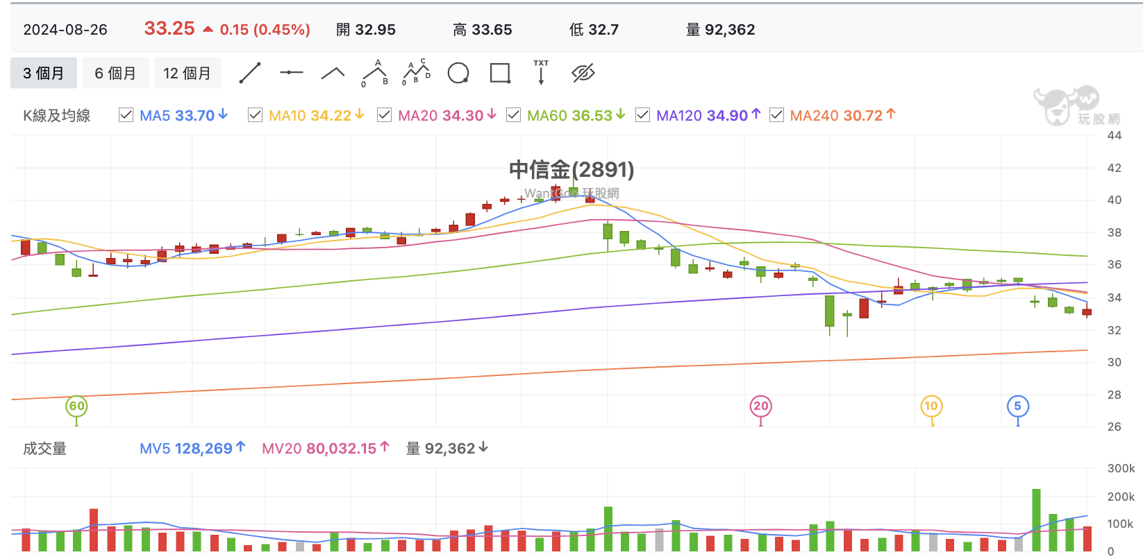This screenshot has height=559, width=1143.
Task: Click the pink 20 marker on chart
Action: pyautogui.click(x=761, y=406)
